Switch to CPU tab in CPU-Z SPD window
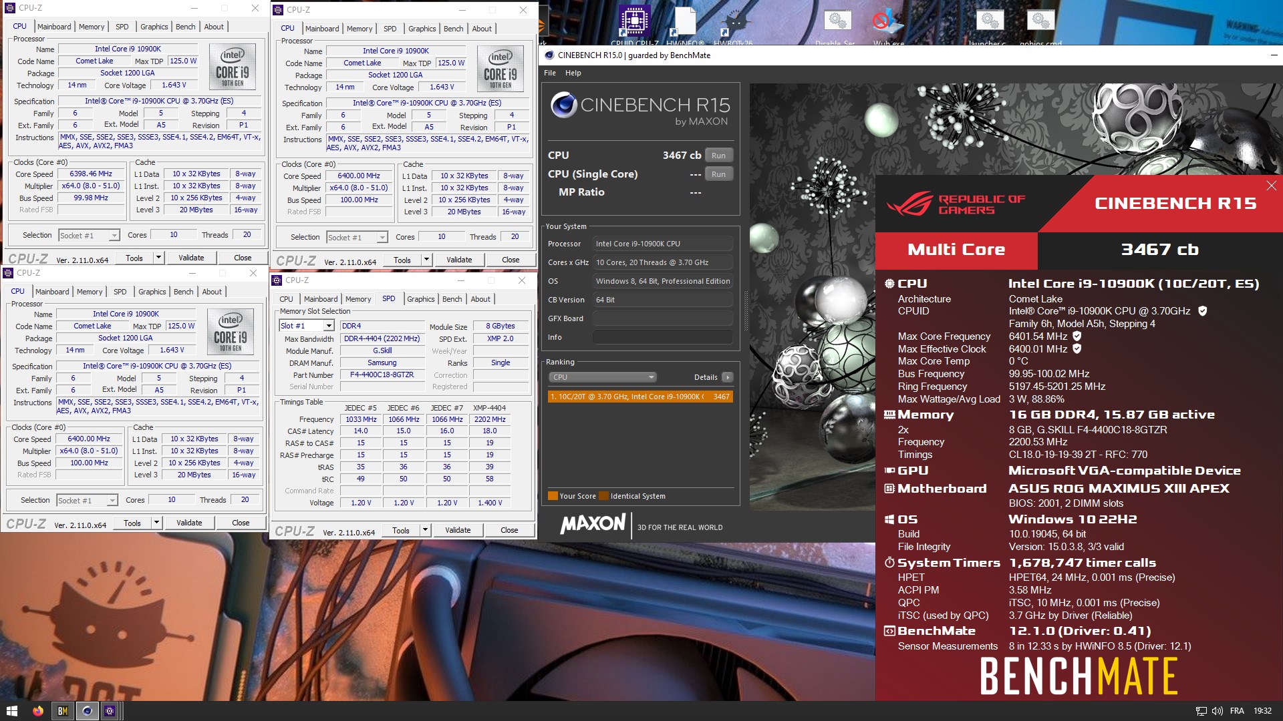 286,299
